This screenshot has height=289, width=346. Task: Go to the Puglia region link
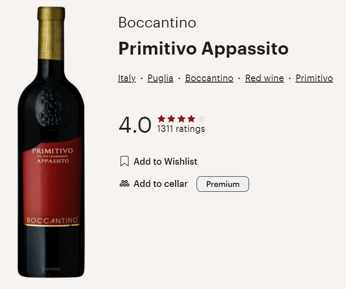click(161, 78)
